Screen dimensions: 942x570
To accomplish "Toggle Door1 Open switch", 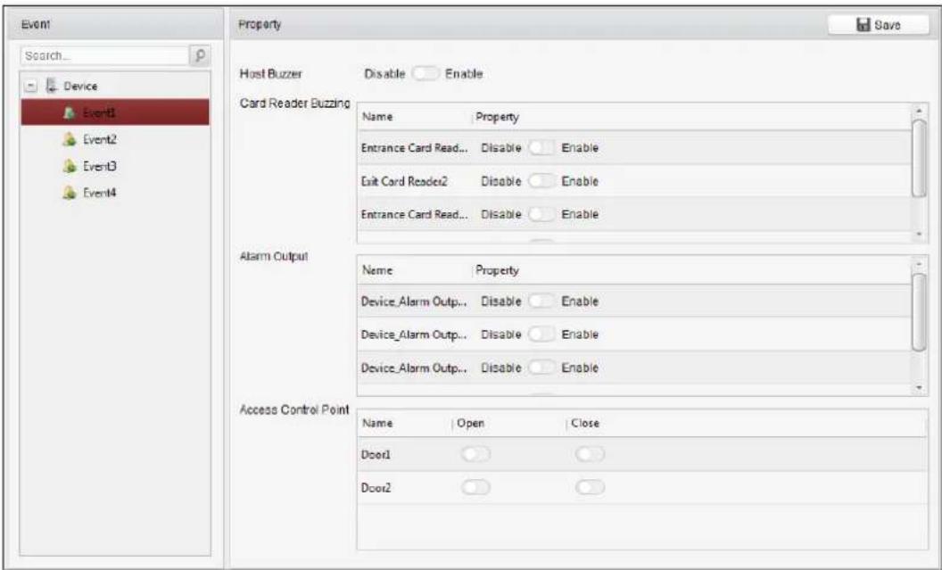I will point(475,455).
